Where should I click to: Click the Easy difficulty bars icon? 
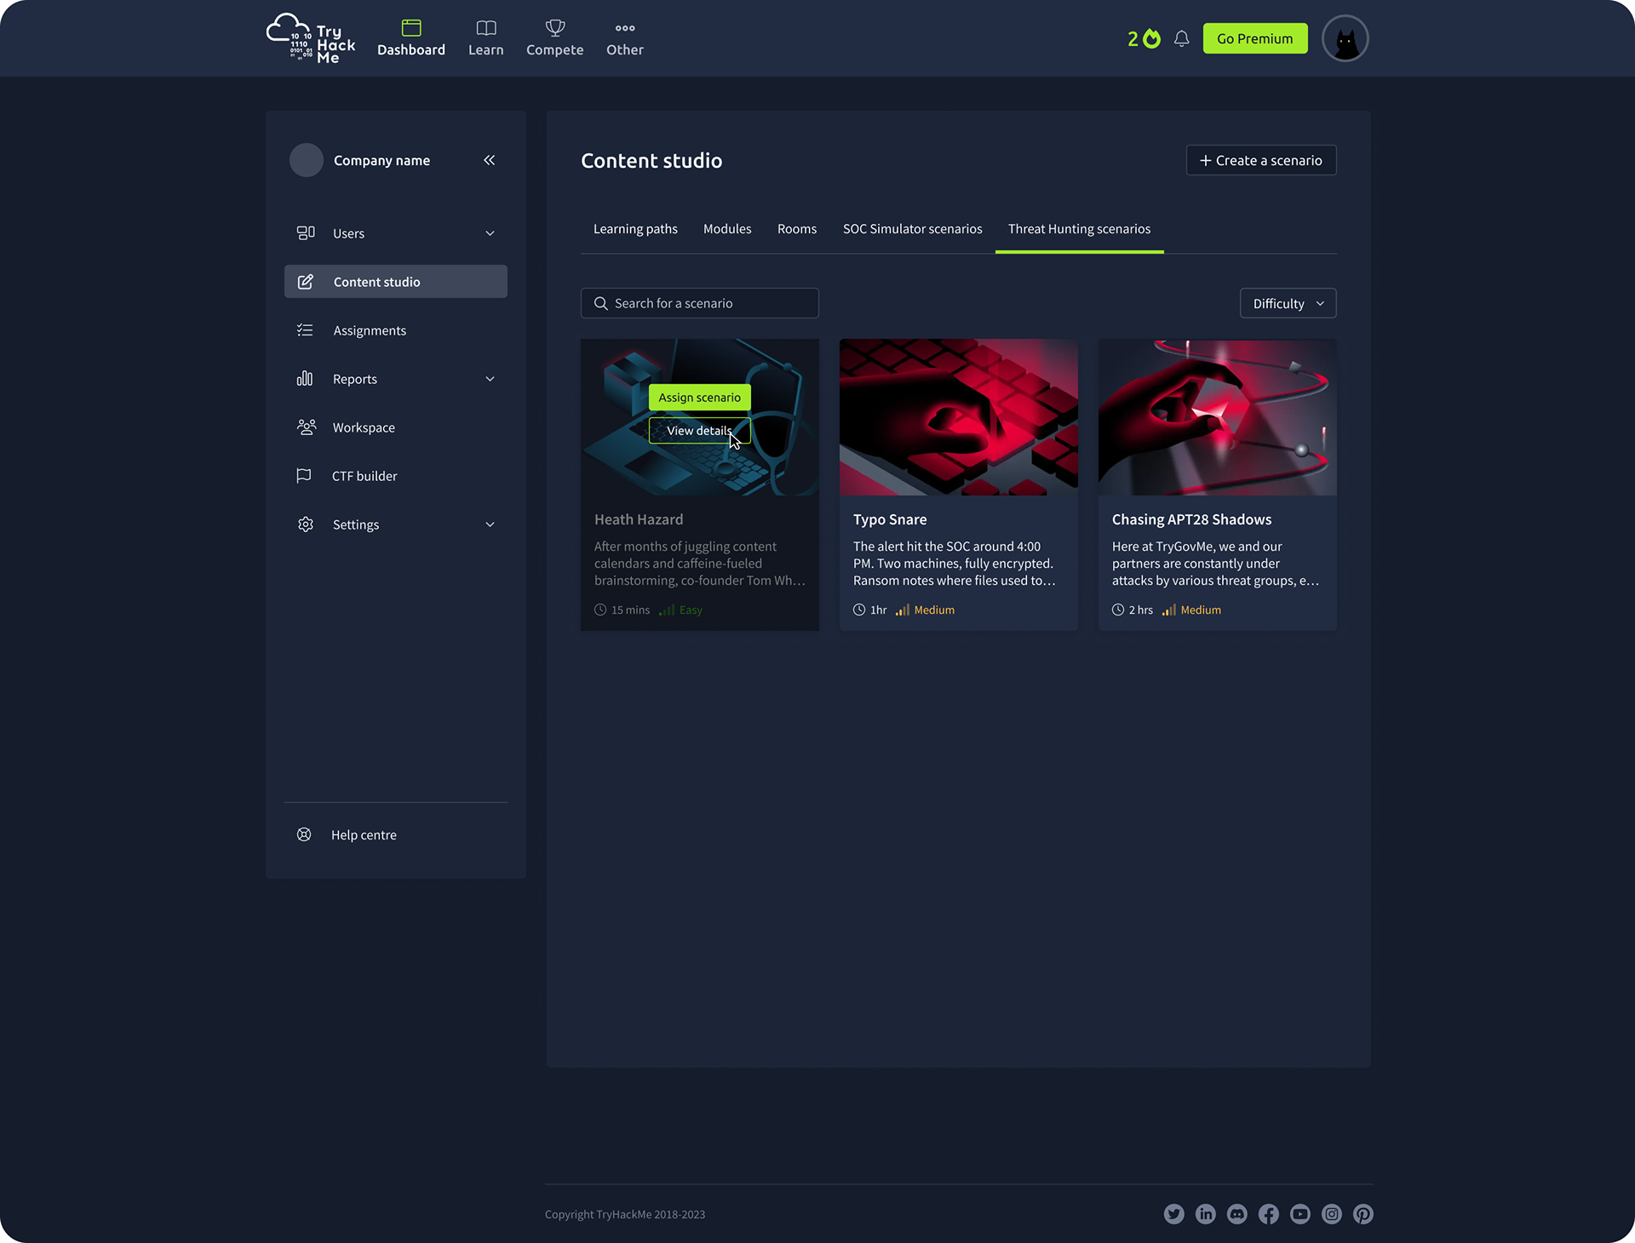coord(667,610)
